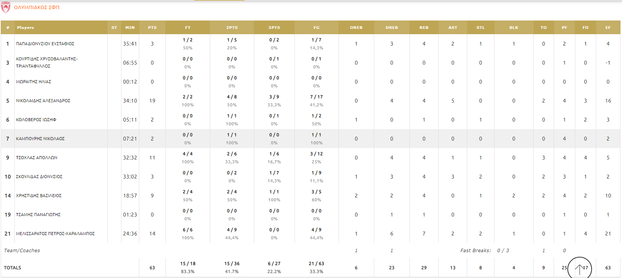Open player ΝΙΚΟΛΑΙΔΗΣ ΑΛΕΞΑΝΔΡΟΣ

pyautogui.click(x=43, y=101)
